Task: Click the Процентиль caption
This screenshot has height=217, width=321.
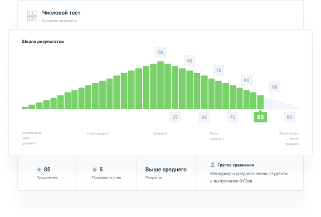Action: tap(47, 177)
